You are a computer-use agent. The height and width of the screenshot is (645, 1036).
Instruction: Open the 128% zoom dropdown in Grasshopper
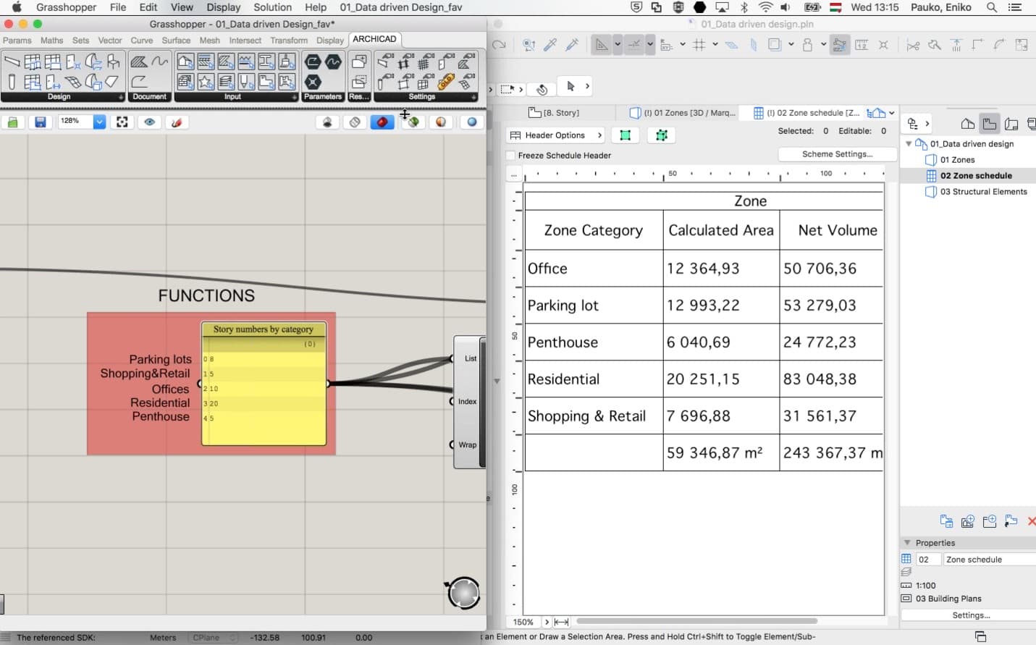100,122
